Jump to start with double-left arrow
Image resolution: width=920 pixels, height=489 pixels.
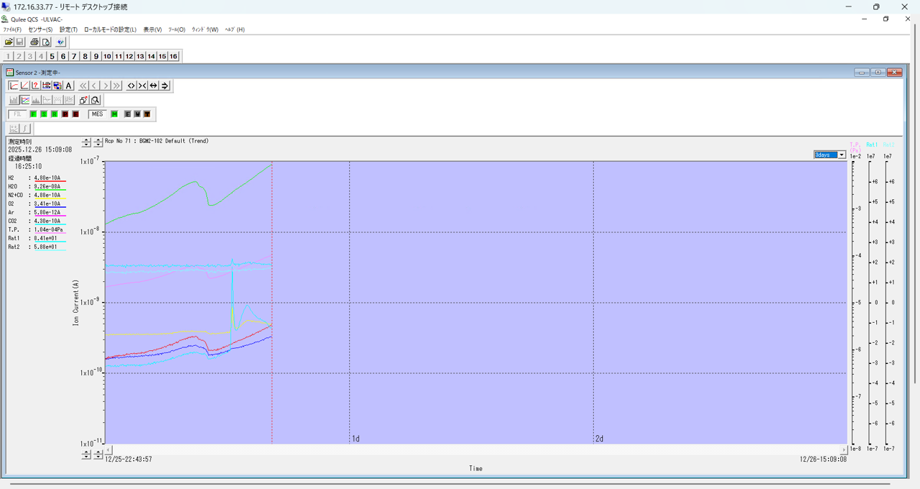coord(83,86)
